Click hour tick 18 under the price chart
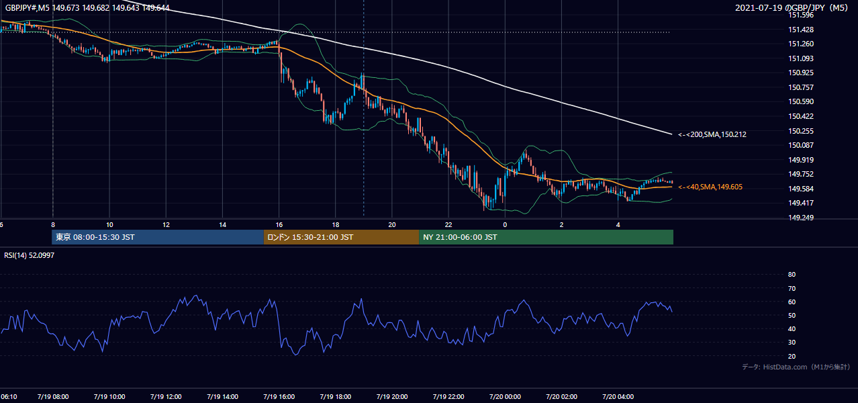Viewport: 858px width, 403px height. point(335,224)
